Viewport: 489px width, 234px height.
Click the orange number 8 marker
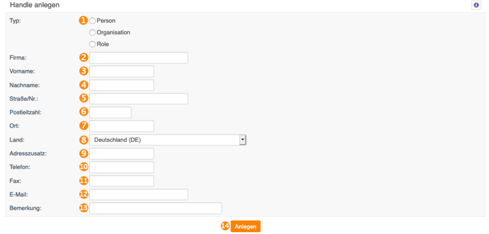point(84,140)
